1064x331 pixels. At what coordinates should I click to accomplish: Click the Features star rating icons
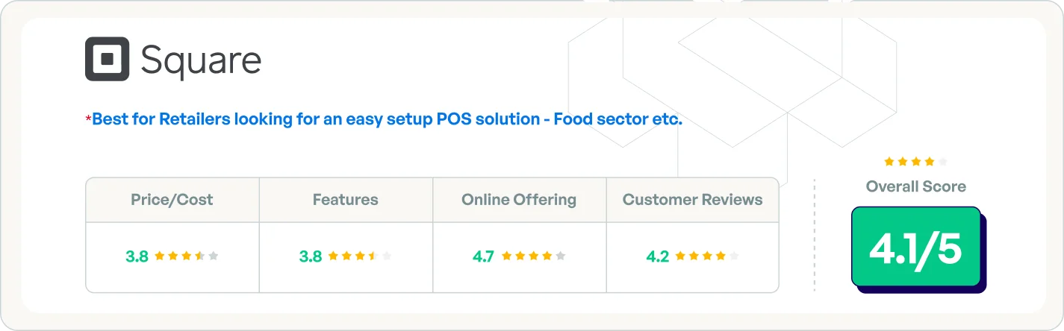pos(360,256)
